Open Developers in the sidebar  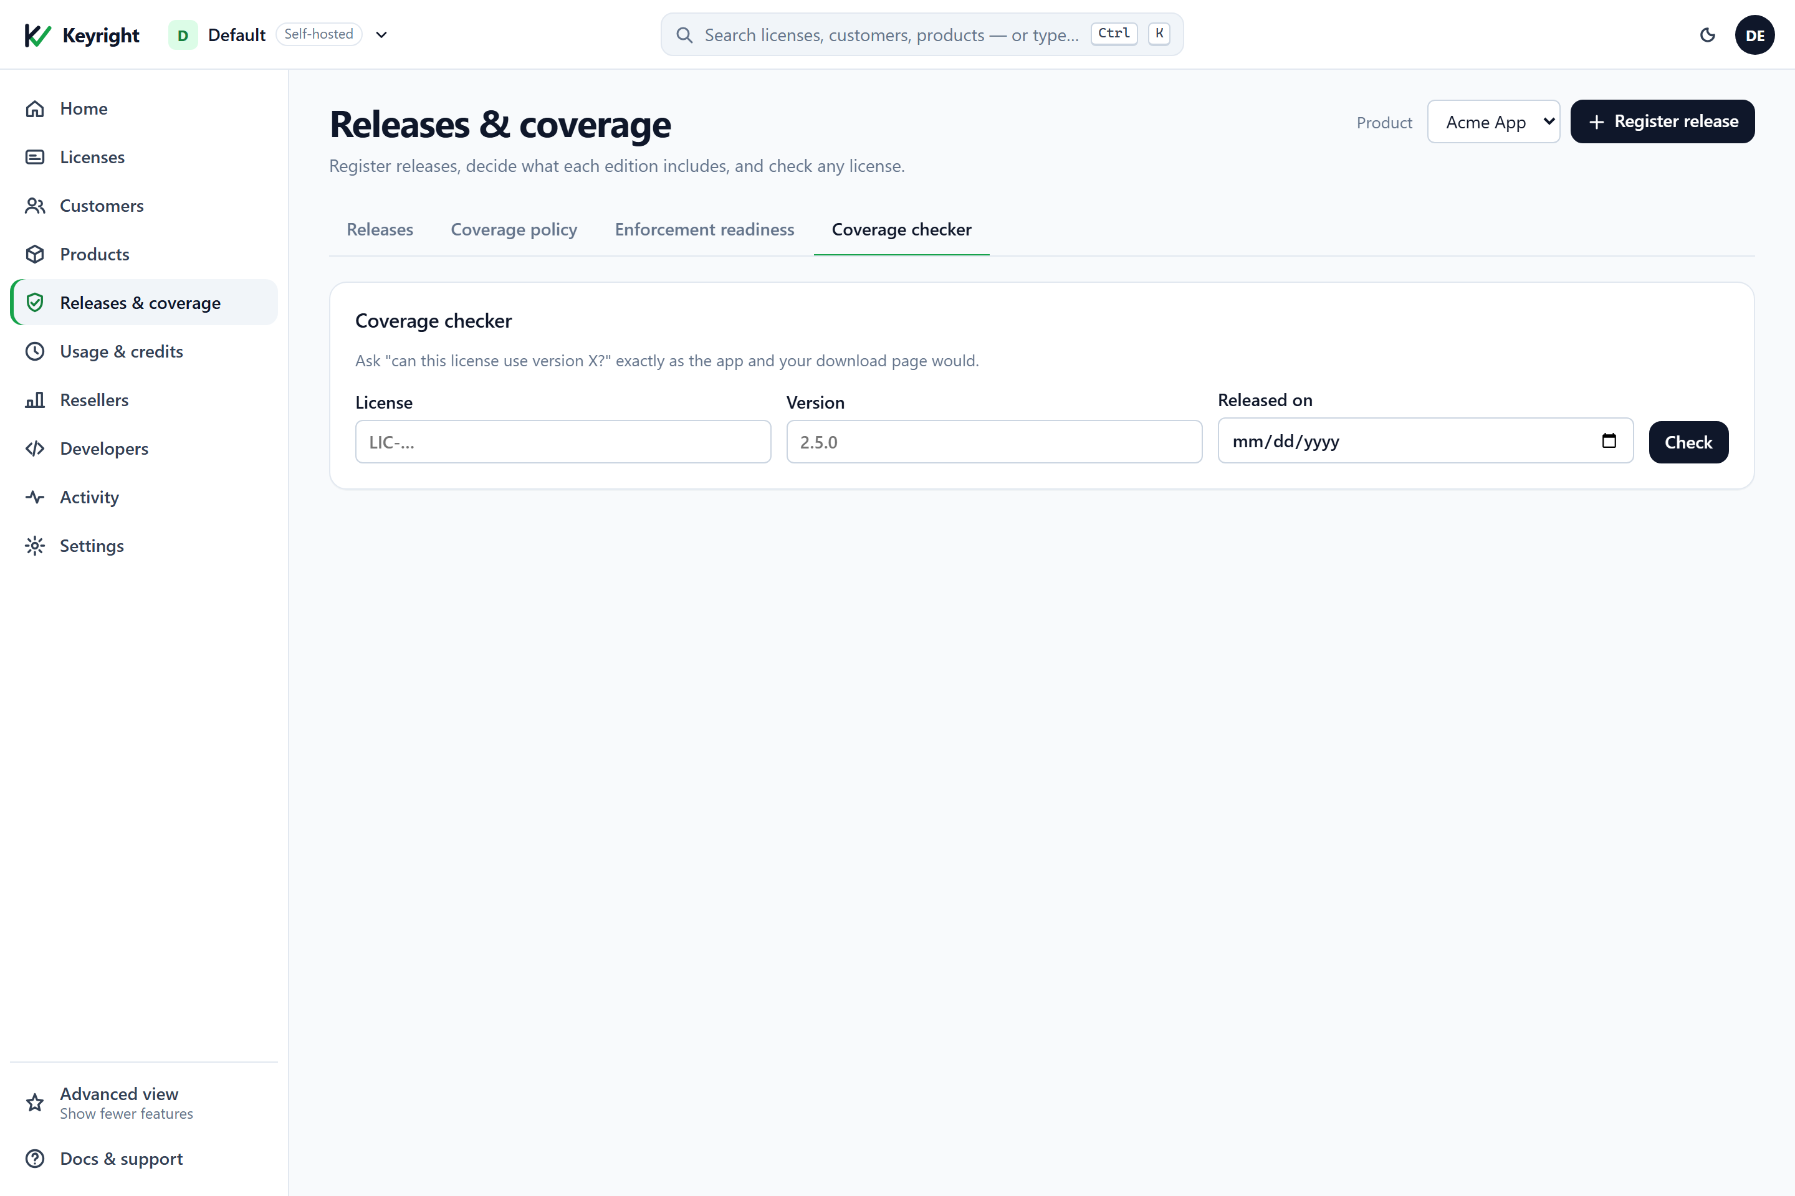pyautogui.click(x=144, y=448)
